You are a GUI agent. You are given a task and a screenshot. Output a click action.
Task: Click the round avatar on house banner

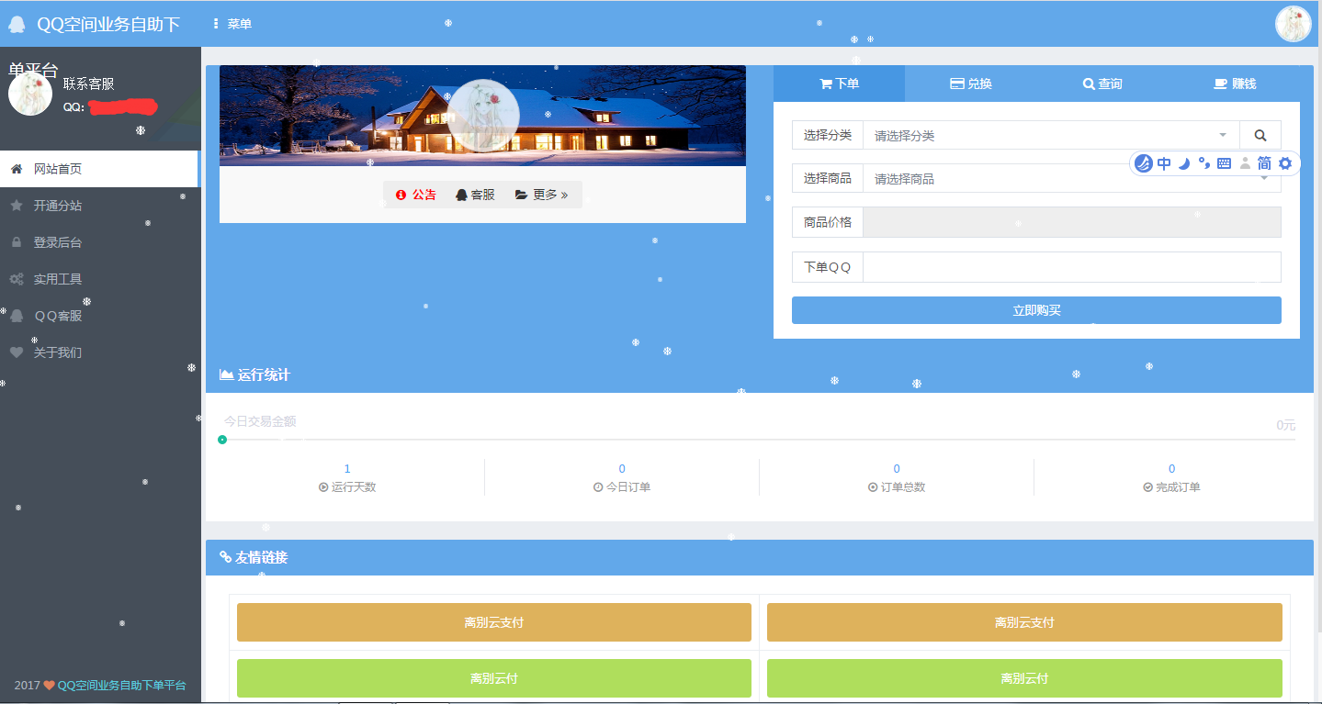482,116
